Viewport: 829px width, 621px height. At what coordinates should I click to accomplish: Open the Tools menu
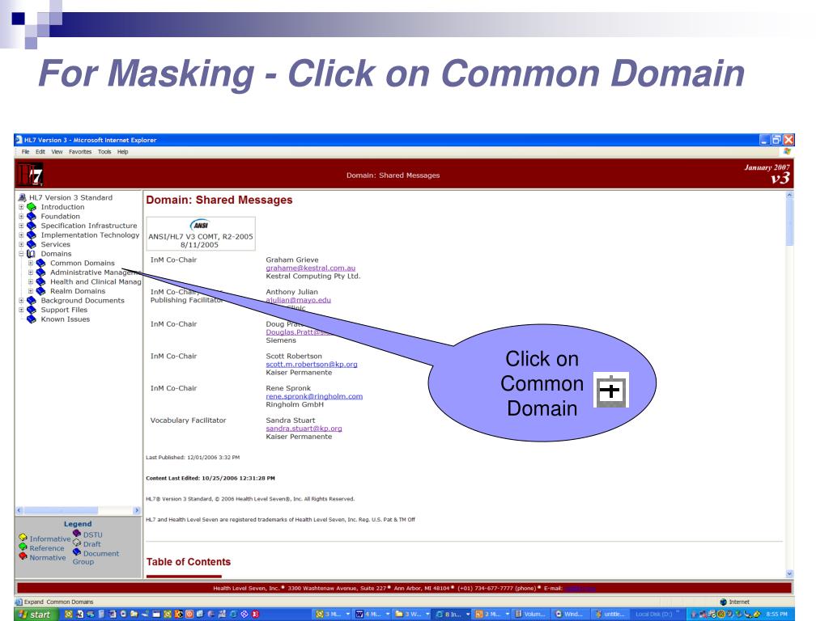(x=104, y=151)
